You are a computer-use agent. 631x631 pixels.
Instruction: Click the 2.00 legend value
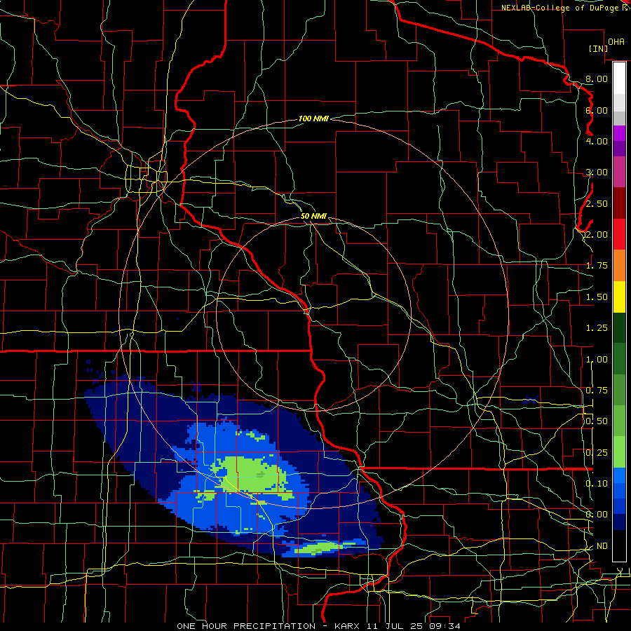[597, 235]
